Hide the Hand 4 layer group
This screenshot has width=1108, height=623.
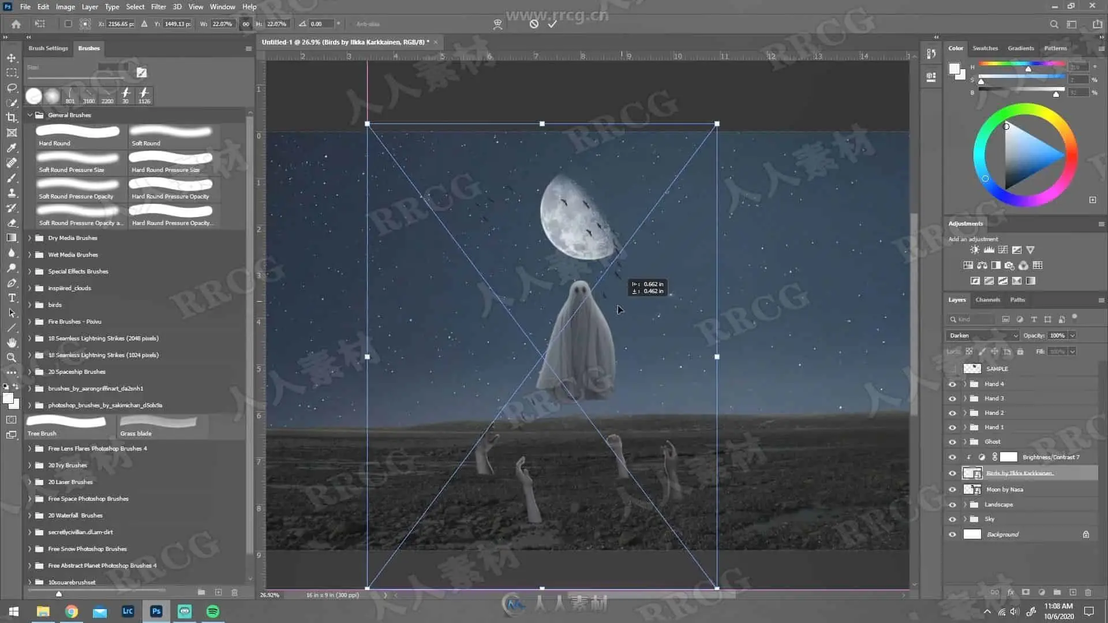(x=952, y=384)
